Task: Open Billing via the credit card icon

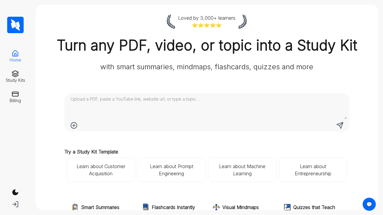Action: coord(15,94)
